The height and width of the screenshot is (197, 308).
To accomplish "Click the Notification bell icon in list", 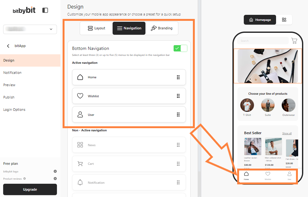I will [x=80, y=182].
